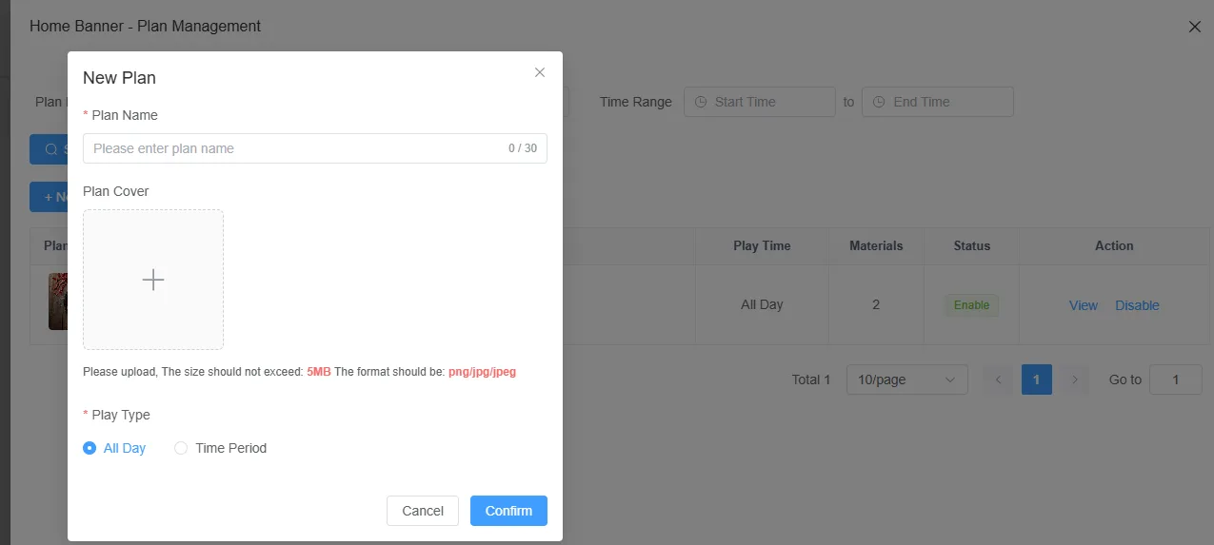Click the clock icon in Start Time field
This screenshot has width=1214, height=545.
pos(701,102)
